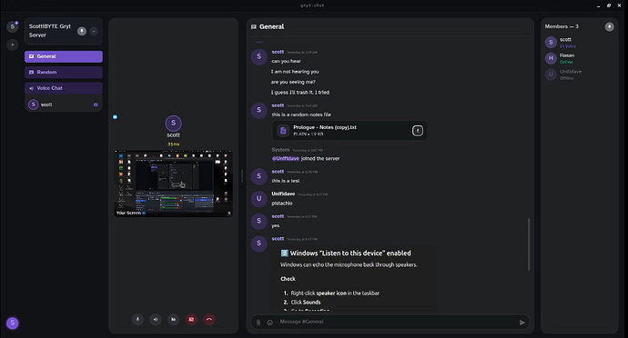Click the blue indicator icon in voice panel
The width and height of the screenshot is (628, 338).
115,117
